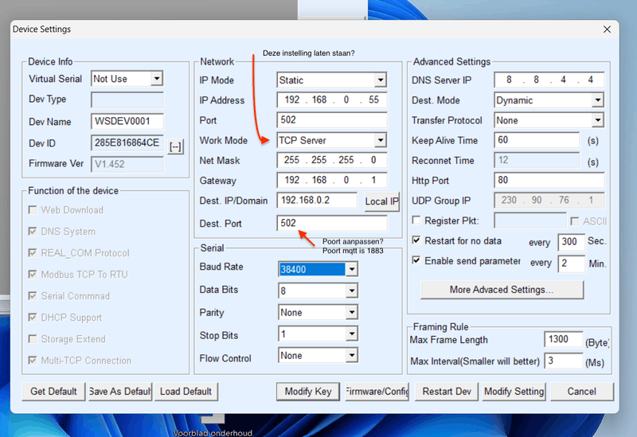The image size is (637, 437).
Task: Click the Port input field
Action: [331, 120]
